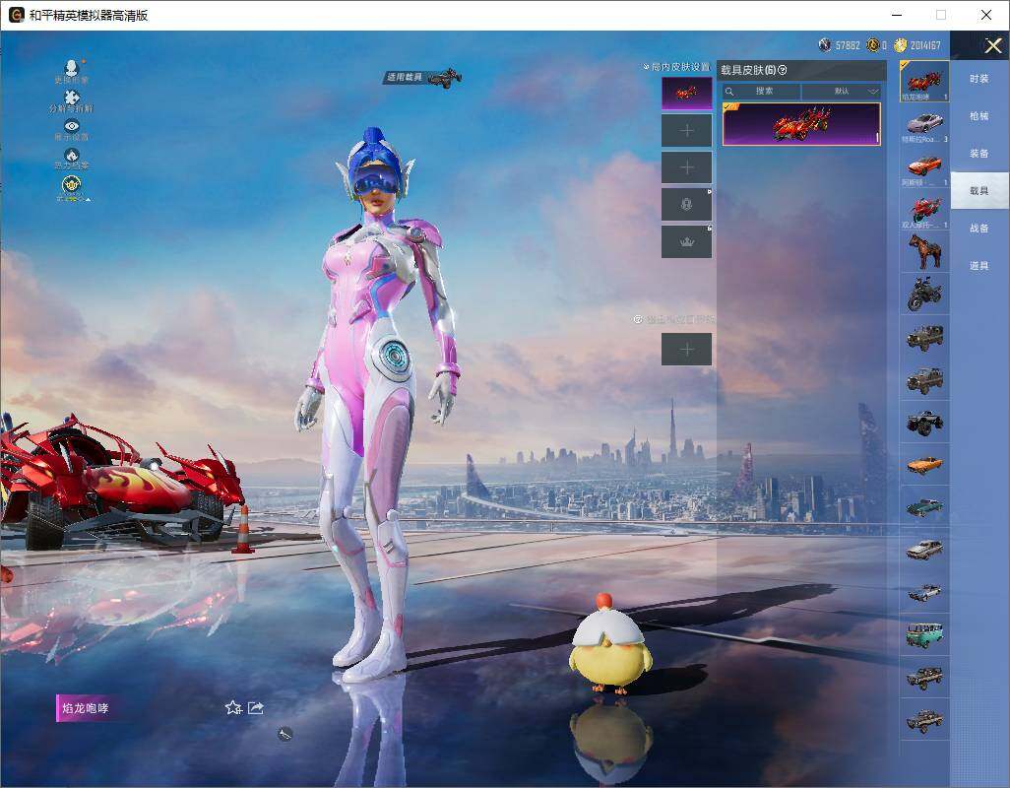This screenshot has width=1010, height=788.
Task: Share the skin with the share arrow icon
Action: [x=256, y=708]
